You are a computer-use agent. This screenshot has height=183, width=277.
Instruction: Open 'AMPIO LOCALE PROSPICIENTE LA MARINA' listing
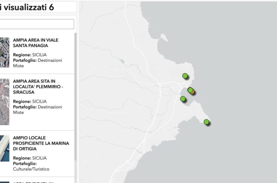pos(41,143)
